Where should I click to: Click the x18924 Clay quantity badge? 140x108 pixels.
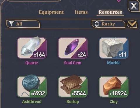click(x=118, y=93)
